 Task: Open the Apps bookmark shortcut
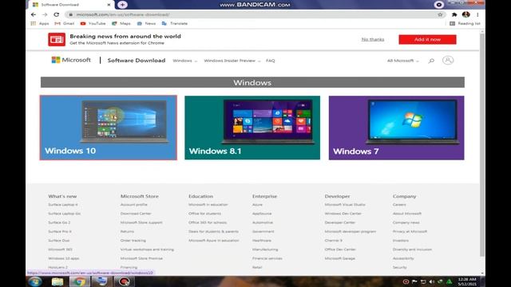(x=39, y=23)
